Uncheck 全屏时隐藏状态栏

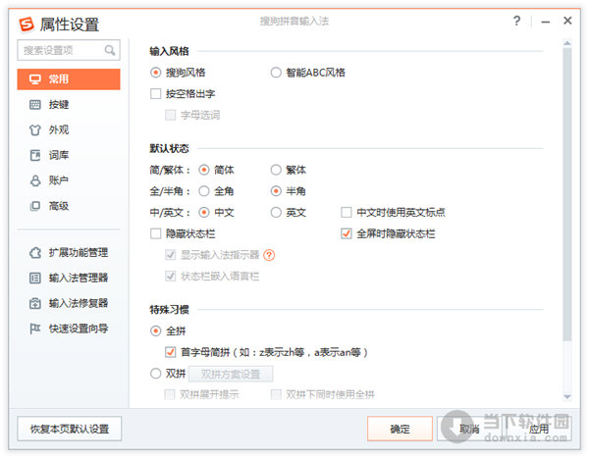pyautogui.click(x=346, y=233)
